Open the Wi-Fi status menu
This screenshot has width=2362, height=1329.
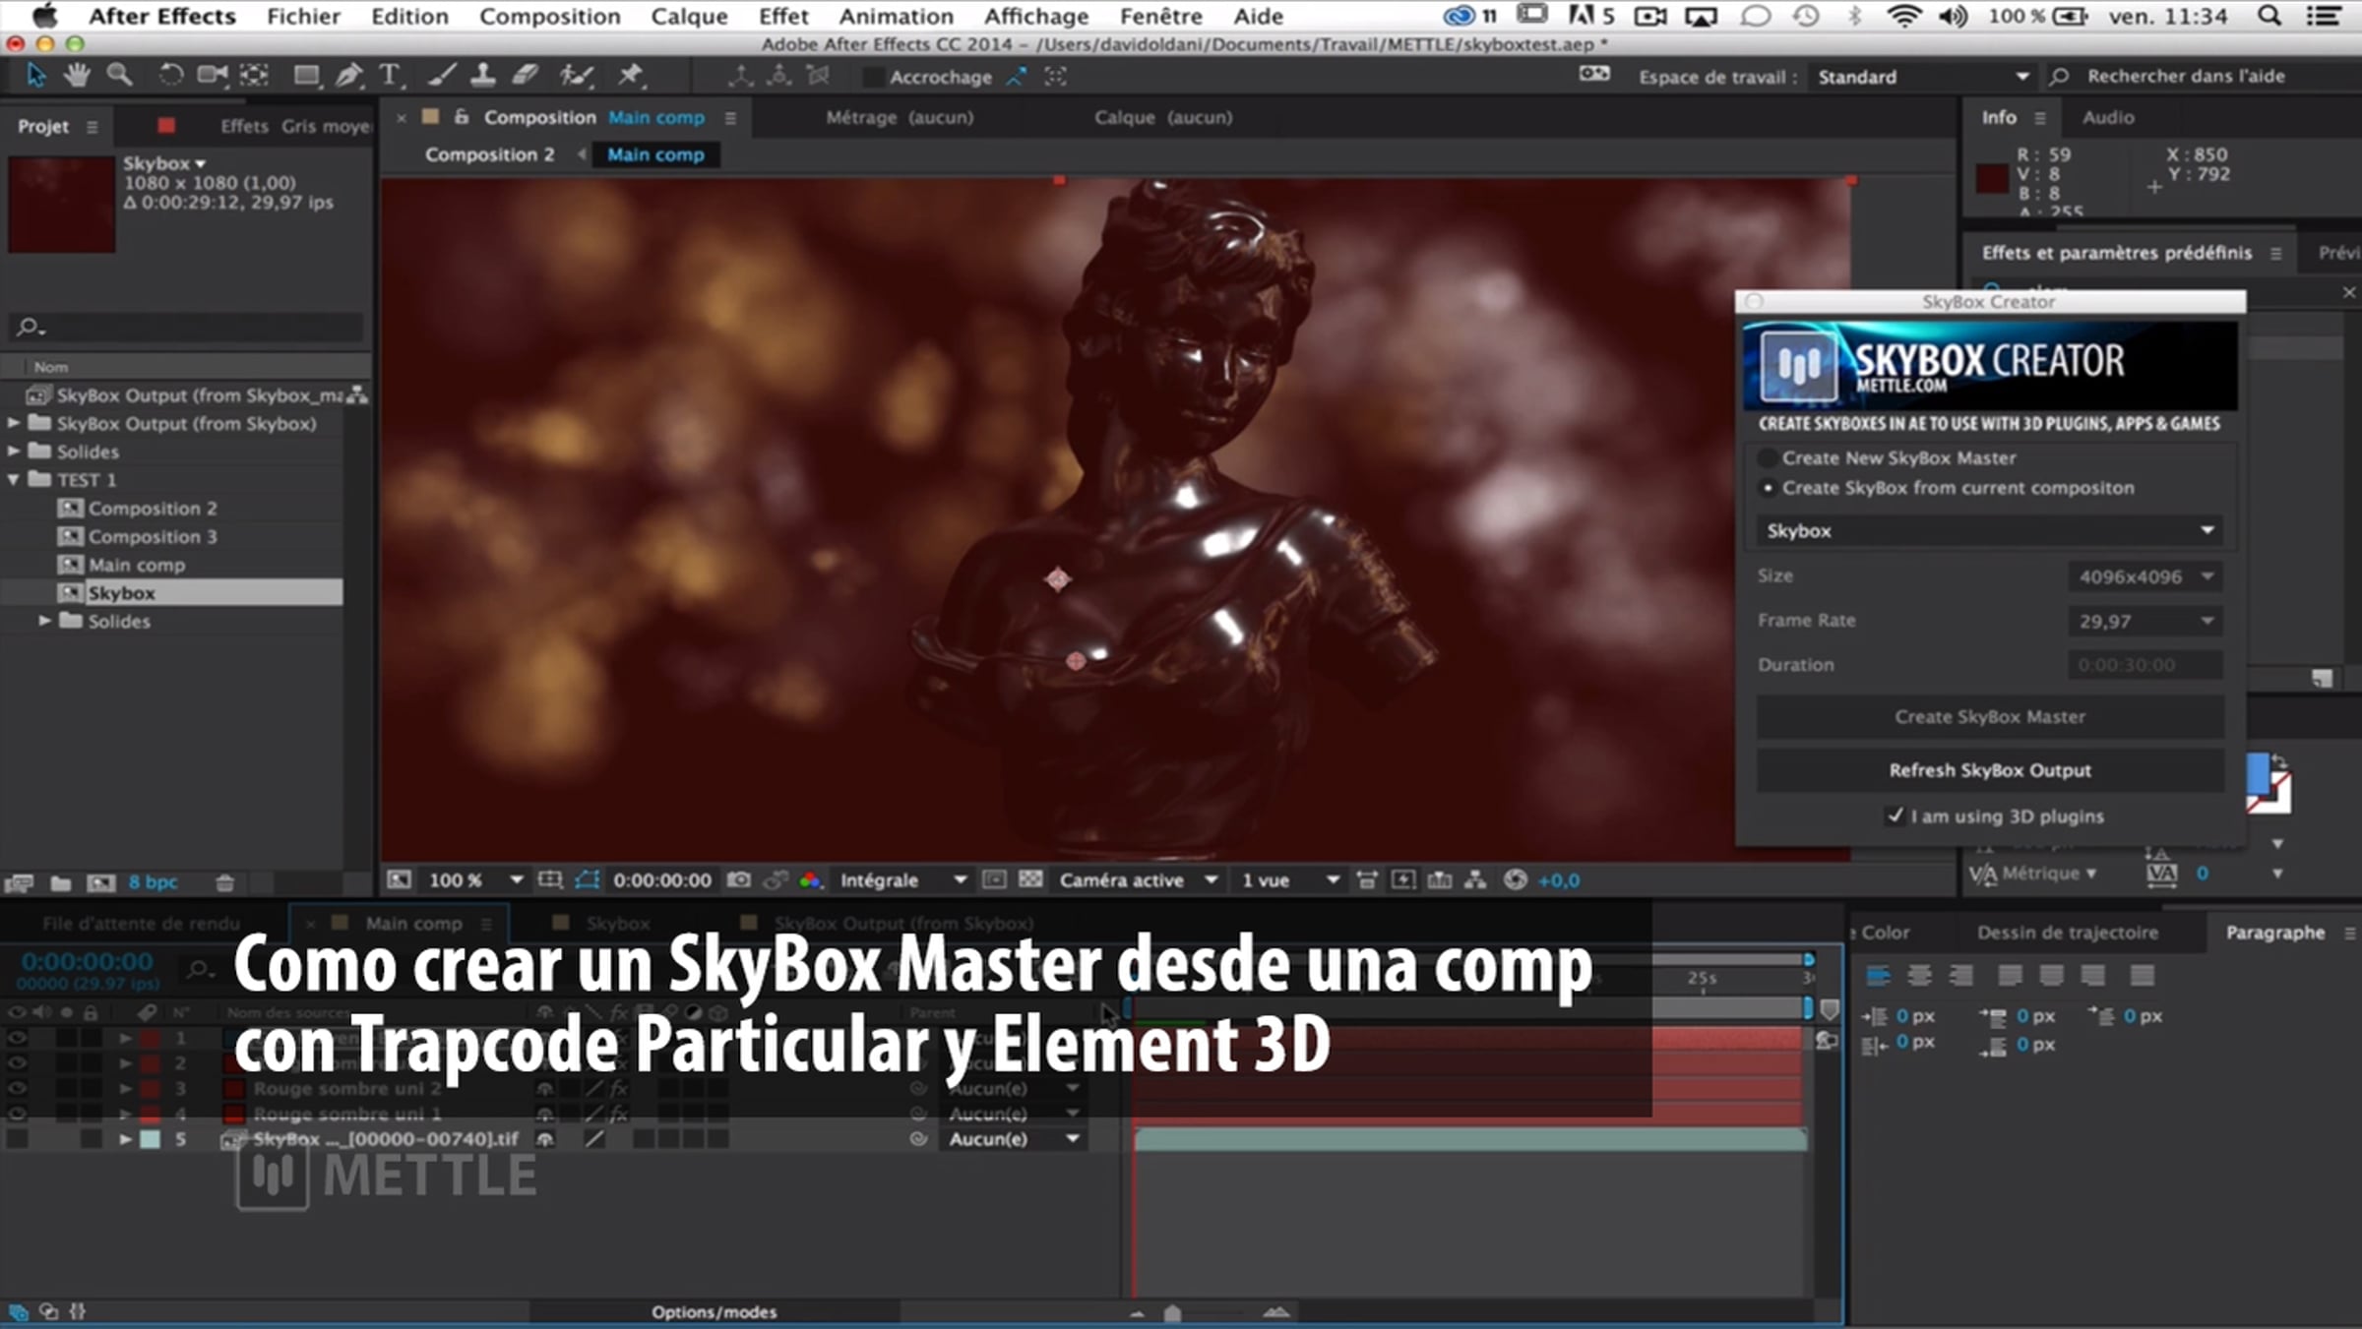click(x=1904, y=16)
